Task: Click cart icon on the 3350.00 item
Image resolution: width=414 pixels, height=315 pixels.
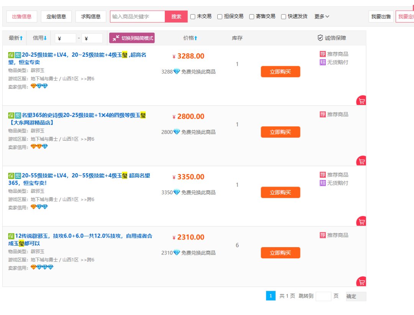Action: point(361,221)
